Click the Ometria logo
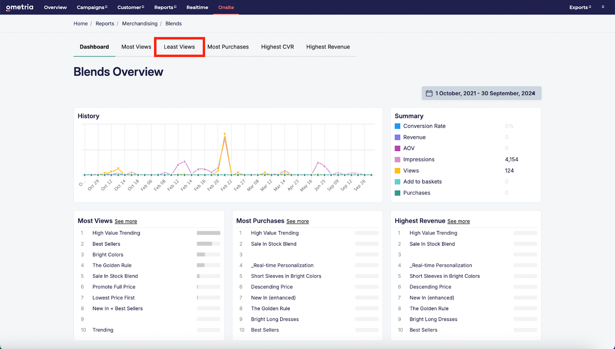Viewport: 615px width, 349px height. (19, 7)
